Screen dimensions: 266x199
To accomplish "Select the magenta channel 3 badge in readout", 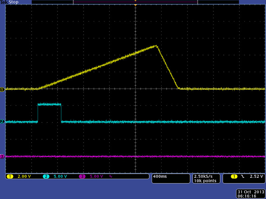I will pos(82,176).
